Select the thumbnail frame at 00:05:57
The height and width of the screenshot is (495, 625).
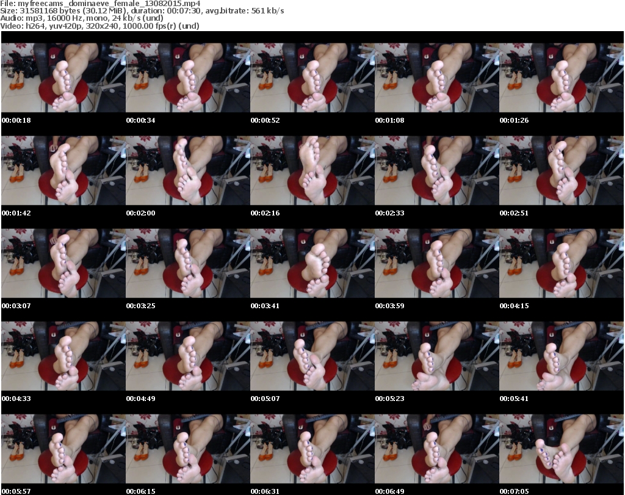coord(63,449)
